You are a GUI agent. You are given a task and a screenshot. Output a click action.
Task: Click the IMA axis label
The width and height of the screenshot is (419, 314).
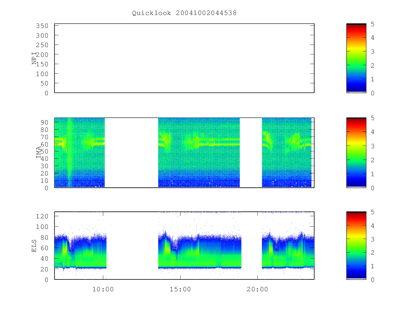tap(38, 152)
